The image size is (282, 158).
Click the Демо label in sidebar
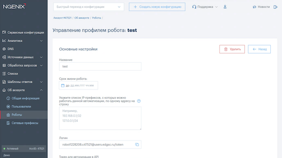pos(7,155)
